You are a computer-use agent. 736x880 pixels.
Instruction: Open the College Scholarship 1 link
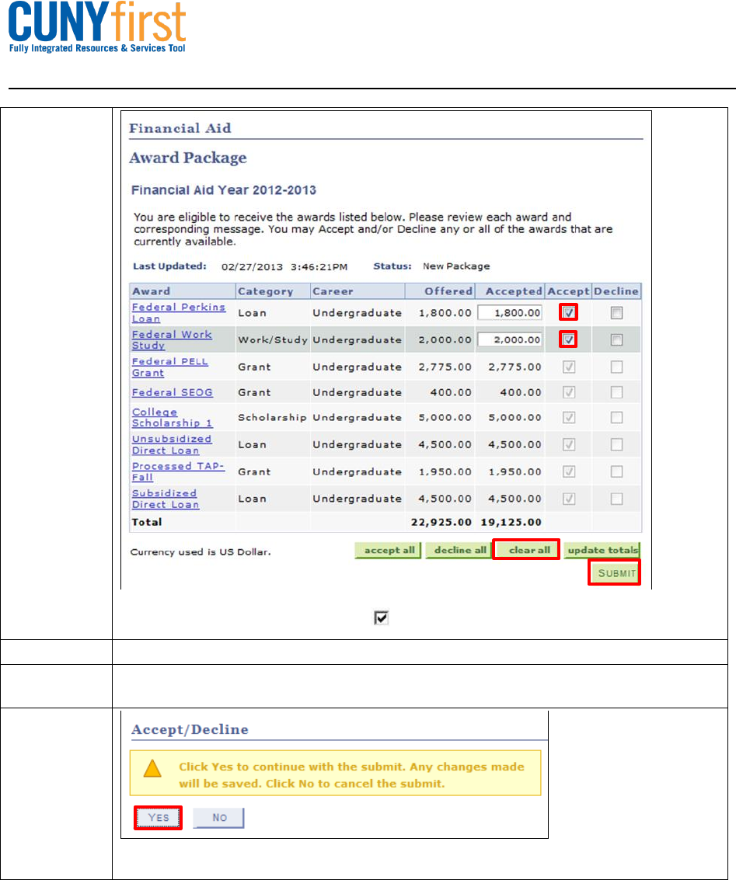(x=172, y=418)
